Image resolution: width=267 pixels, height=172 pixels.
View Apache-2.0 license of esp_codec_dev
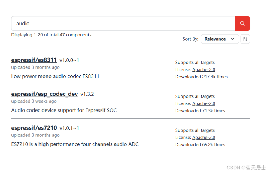tap(204, 103)
